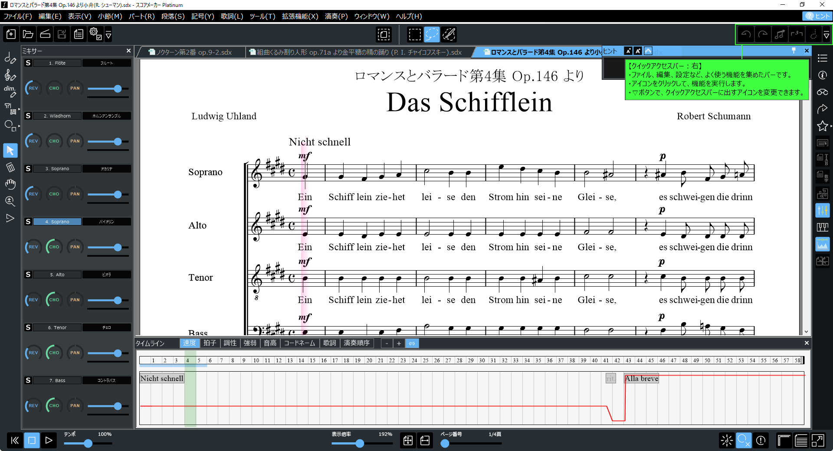Image resolution: width=833 pixels, height=451 pixels.
Task: Select the rectangle selection tool
Action: (x=415, y=34)
